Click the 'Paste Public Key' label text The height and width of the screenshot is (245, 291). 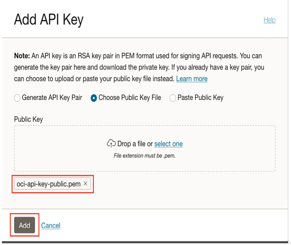coord(200,98)
